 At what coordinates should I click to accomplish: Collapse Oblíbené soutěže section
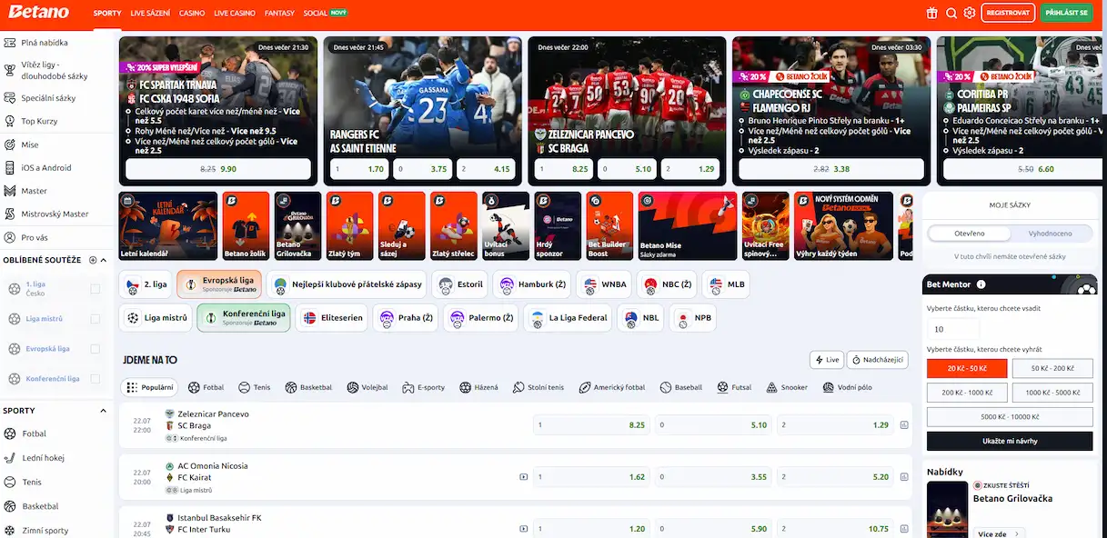click(106, 260)
